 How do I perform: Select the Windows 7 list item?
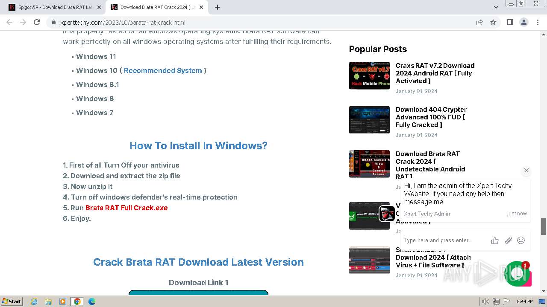(x=95, y=113)
